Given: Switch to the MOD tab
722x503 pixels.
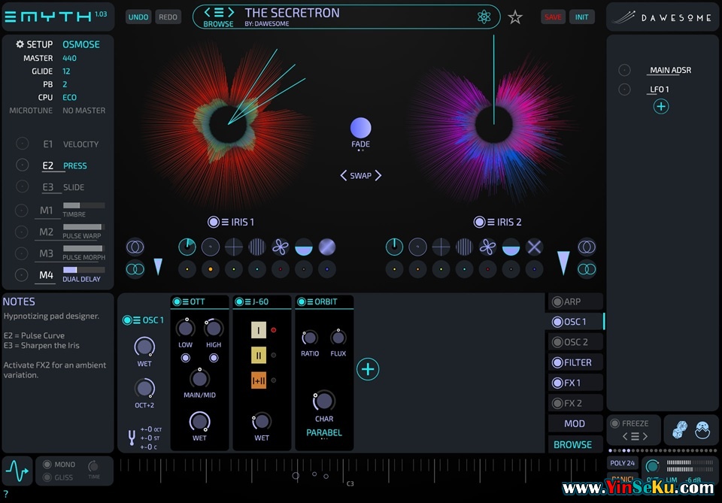Looking at the screenshot, I should [575, 424].
